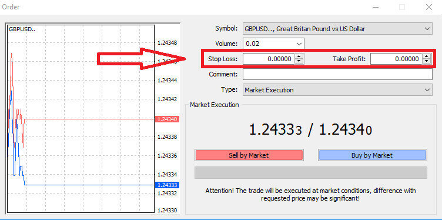Image resolution: width=442 pixels, height=220 pixels.
Task: Click the Symbol: field label
Action: point(227,28)
